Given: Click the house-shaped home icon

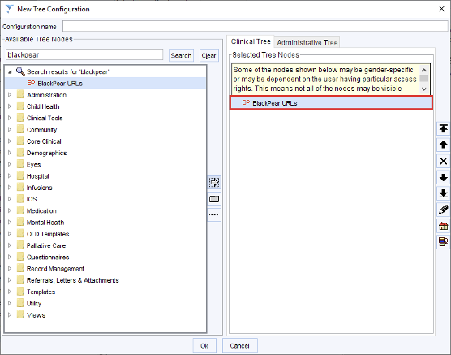Looking at the screenshot, I should click(x=443, y=226).
